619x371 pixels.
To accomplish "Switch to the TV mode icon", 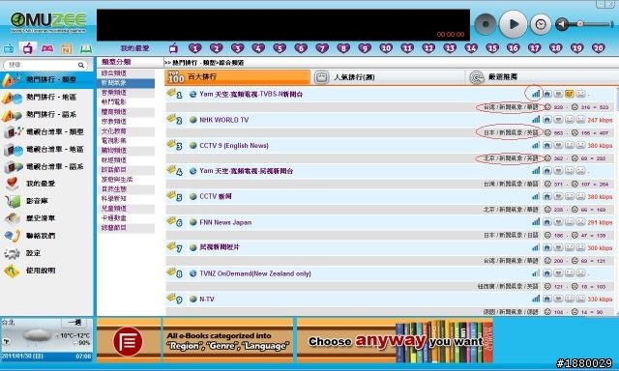I will (28, 48).
